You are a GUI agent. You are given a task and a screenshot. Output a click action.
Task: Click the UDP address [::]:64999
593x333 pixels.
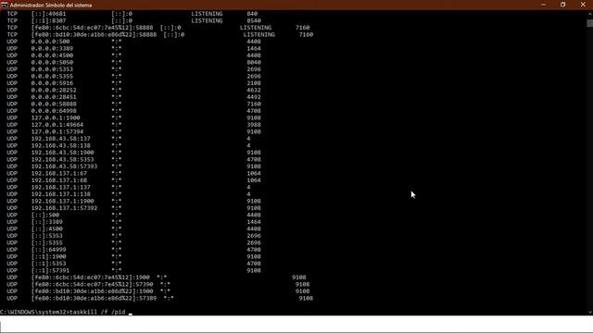pyautogui.click(x=48, y=250)
